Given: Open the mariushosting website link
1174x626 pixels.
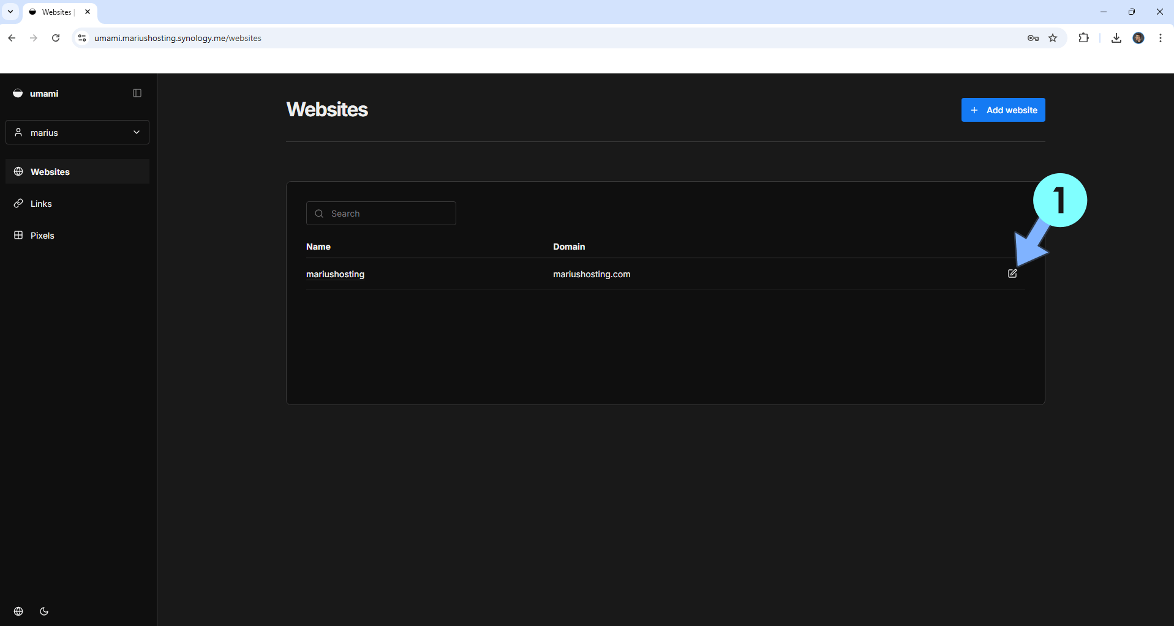Looking at the screenshot, I should pyautogui.click(x=335, y=274).
